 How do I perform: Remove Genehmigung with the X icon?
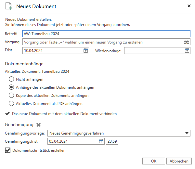(x=39, y=125)
